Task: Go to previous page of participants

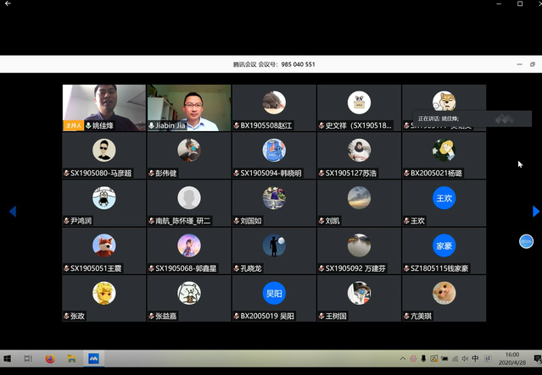Action: pyautogui.click(x=13, y=211)
